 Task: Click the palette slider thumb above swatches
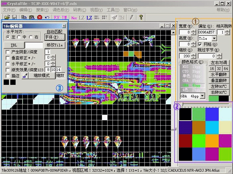coord(183,104)
